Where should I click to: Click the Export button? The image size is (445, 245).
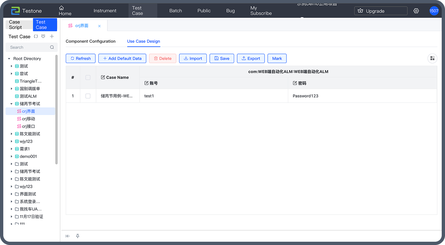pos(251,58)
